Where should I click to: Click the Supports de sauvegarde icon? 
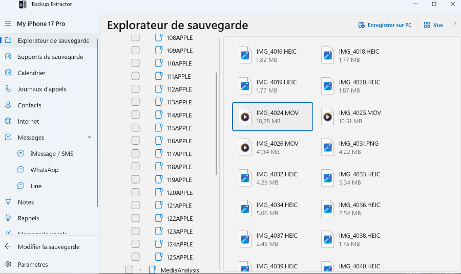8,57
